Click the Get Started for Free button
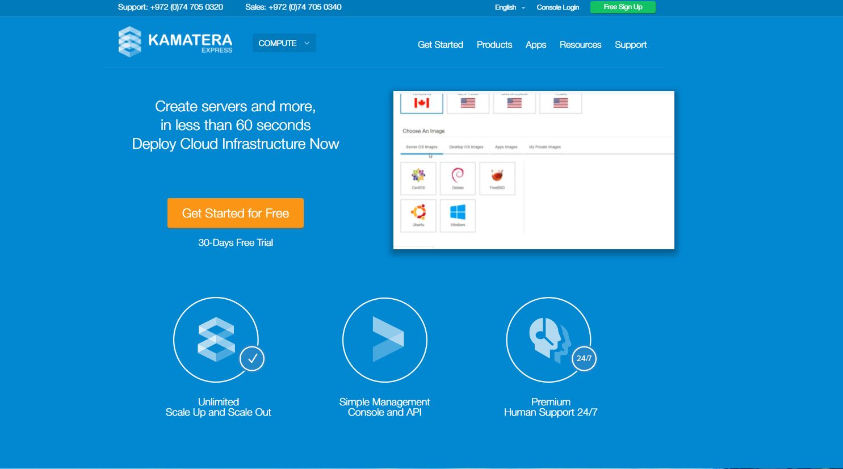The height and width of the screenshot is (469, 843). tap(236, 213)
